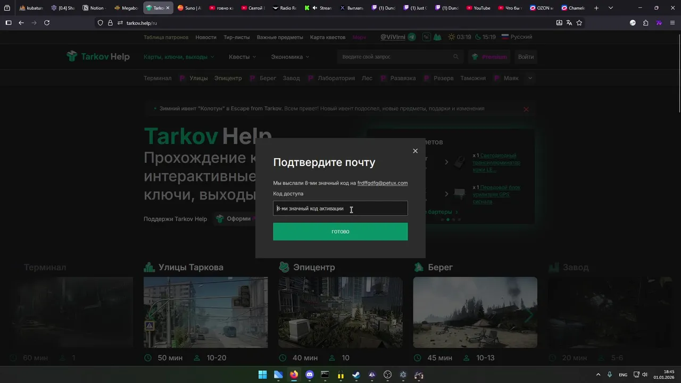Show hidden system tray icons

click(598, 375)
